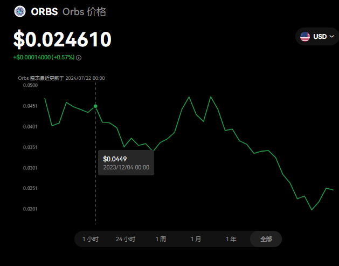
Task: Click the 0.0201 axis label
Action: click(x=30, y=209)
